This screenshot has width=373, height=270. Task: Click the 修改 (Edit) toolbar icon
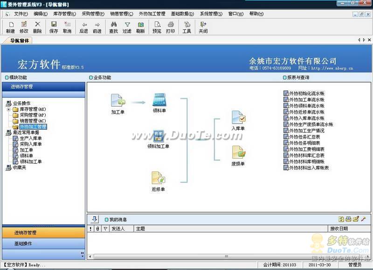click(x=24, y=27)
